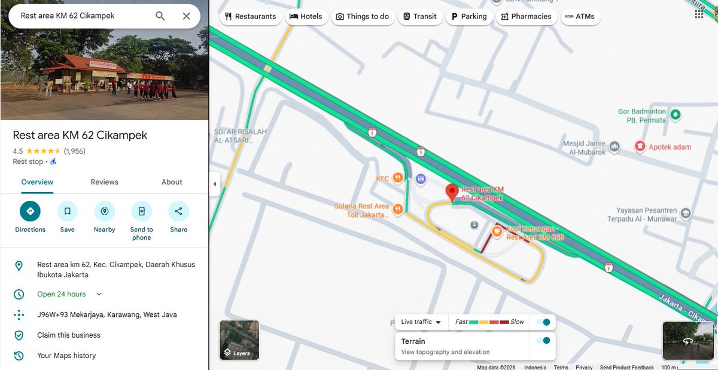Filter map by Restaurants
Screen dimensions: 718x370
tap(251, 17)
